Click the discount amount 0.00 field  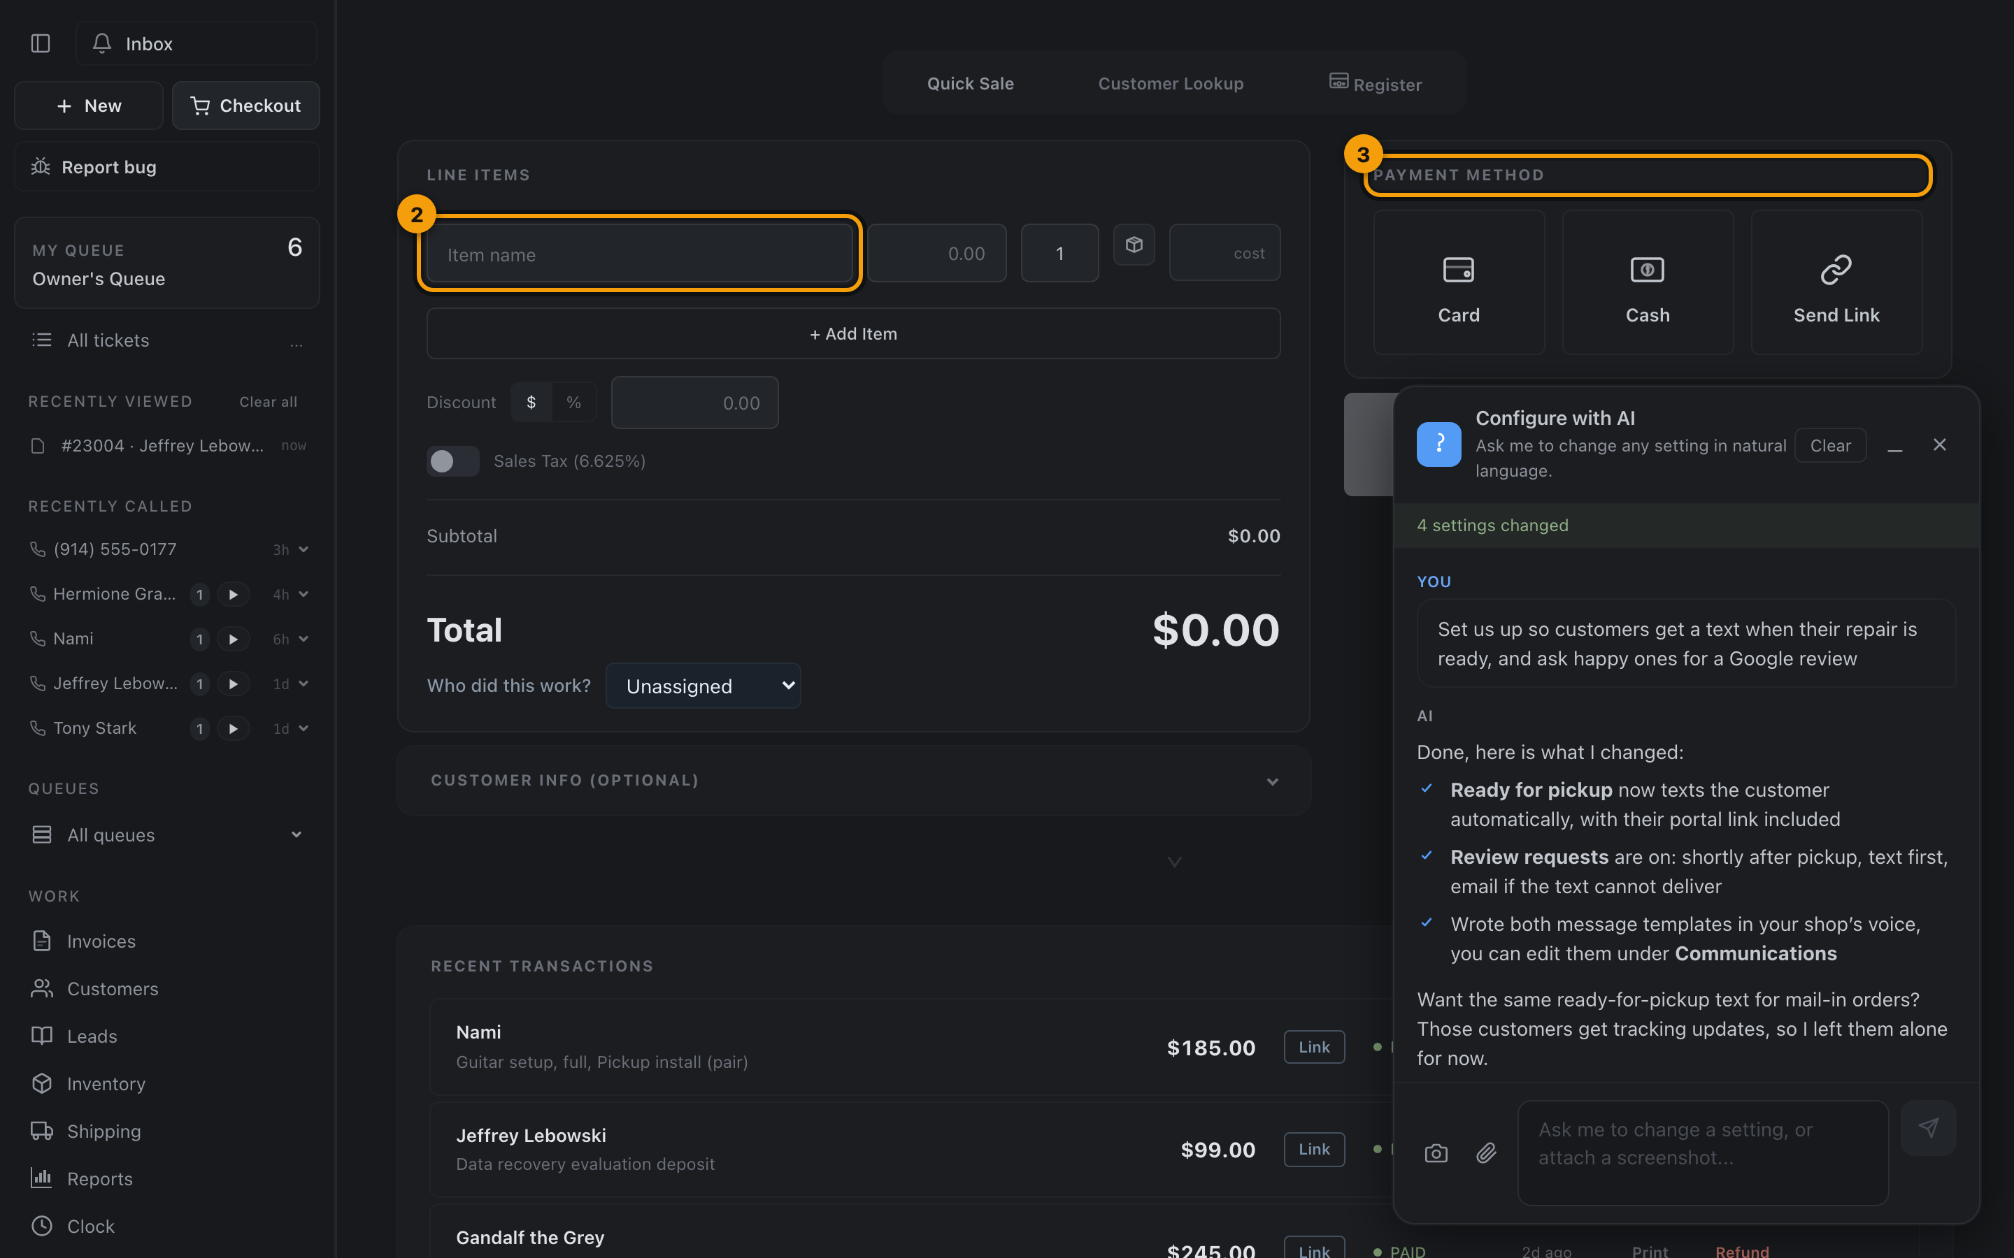coord(694,403)
